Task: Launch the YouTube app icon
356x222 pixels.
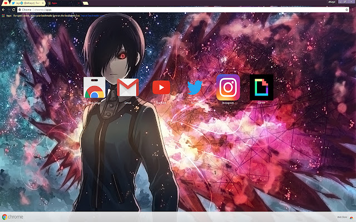Action: click(161, 88)
